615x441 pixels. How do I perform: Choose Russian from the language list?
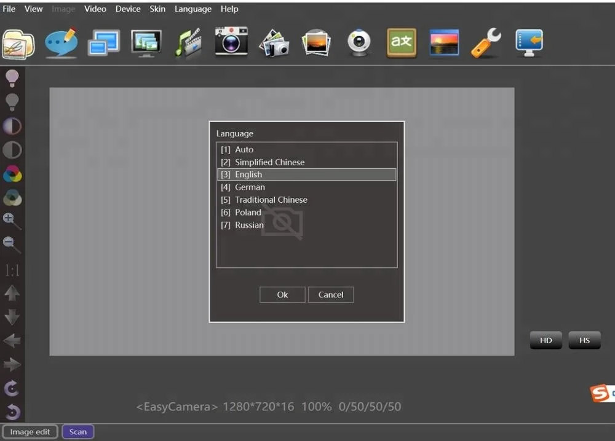point(249,225)
